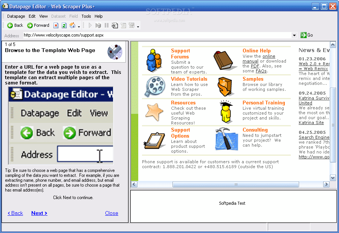Close the wizard with Close link
The image size is (339, 233).
pos(111,213)
